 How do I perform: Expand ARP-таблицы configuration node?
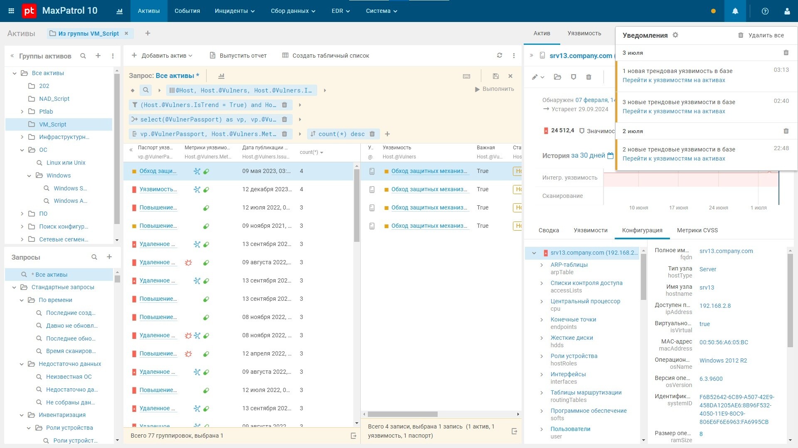pyautogui.click(x=542, y=265)
